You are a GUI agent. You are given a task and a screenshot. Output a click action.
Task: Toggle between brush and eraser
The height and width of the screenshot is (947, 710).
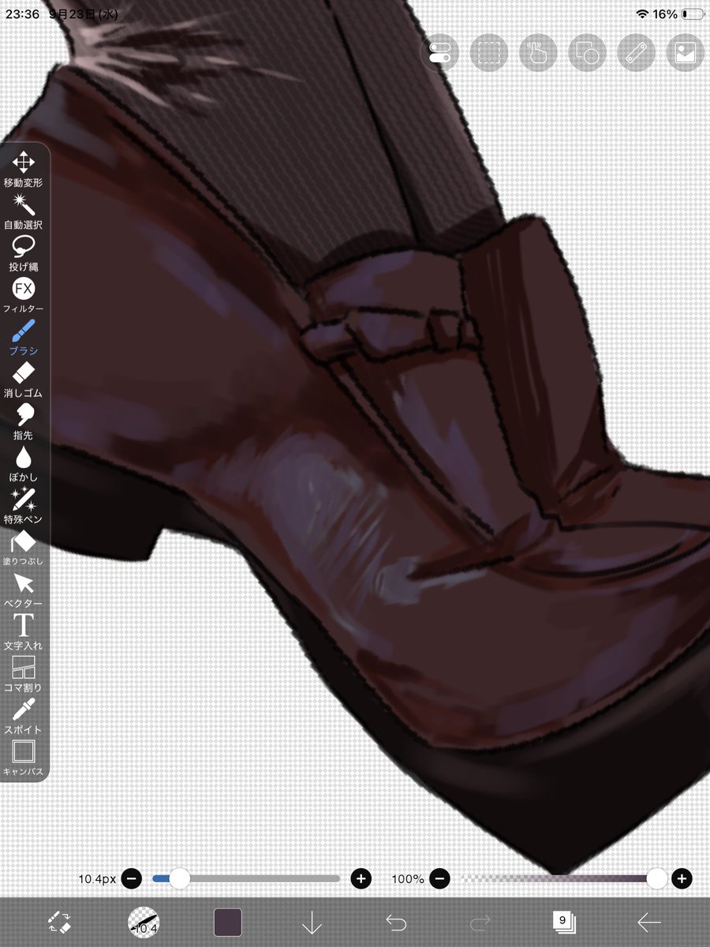[59, 922]
